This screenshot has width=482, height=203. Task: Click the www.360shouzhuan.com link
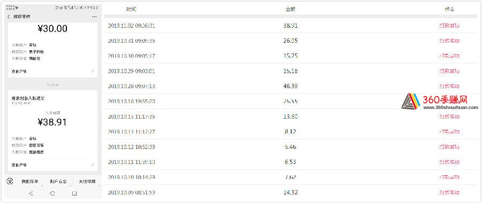coord(450,107)
